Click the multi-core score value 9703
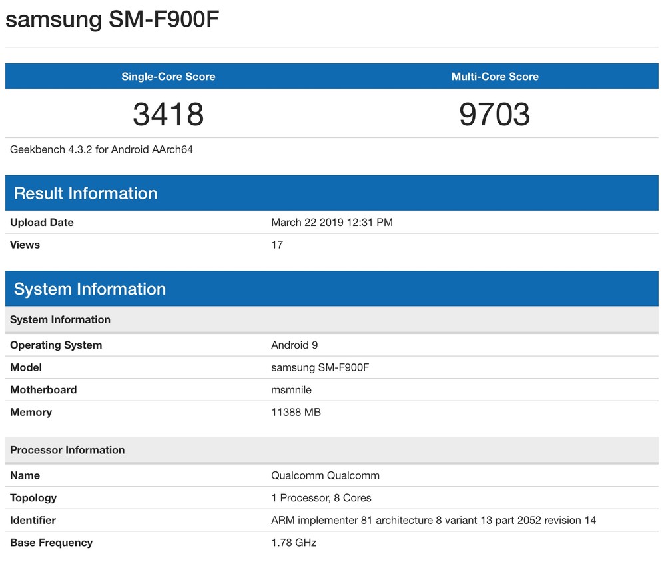666x562 pixels. pos(495,114)
